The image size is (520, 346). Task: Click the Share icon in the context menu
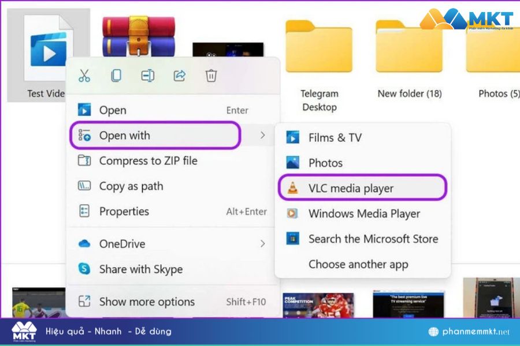(180, 76)
